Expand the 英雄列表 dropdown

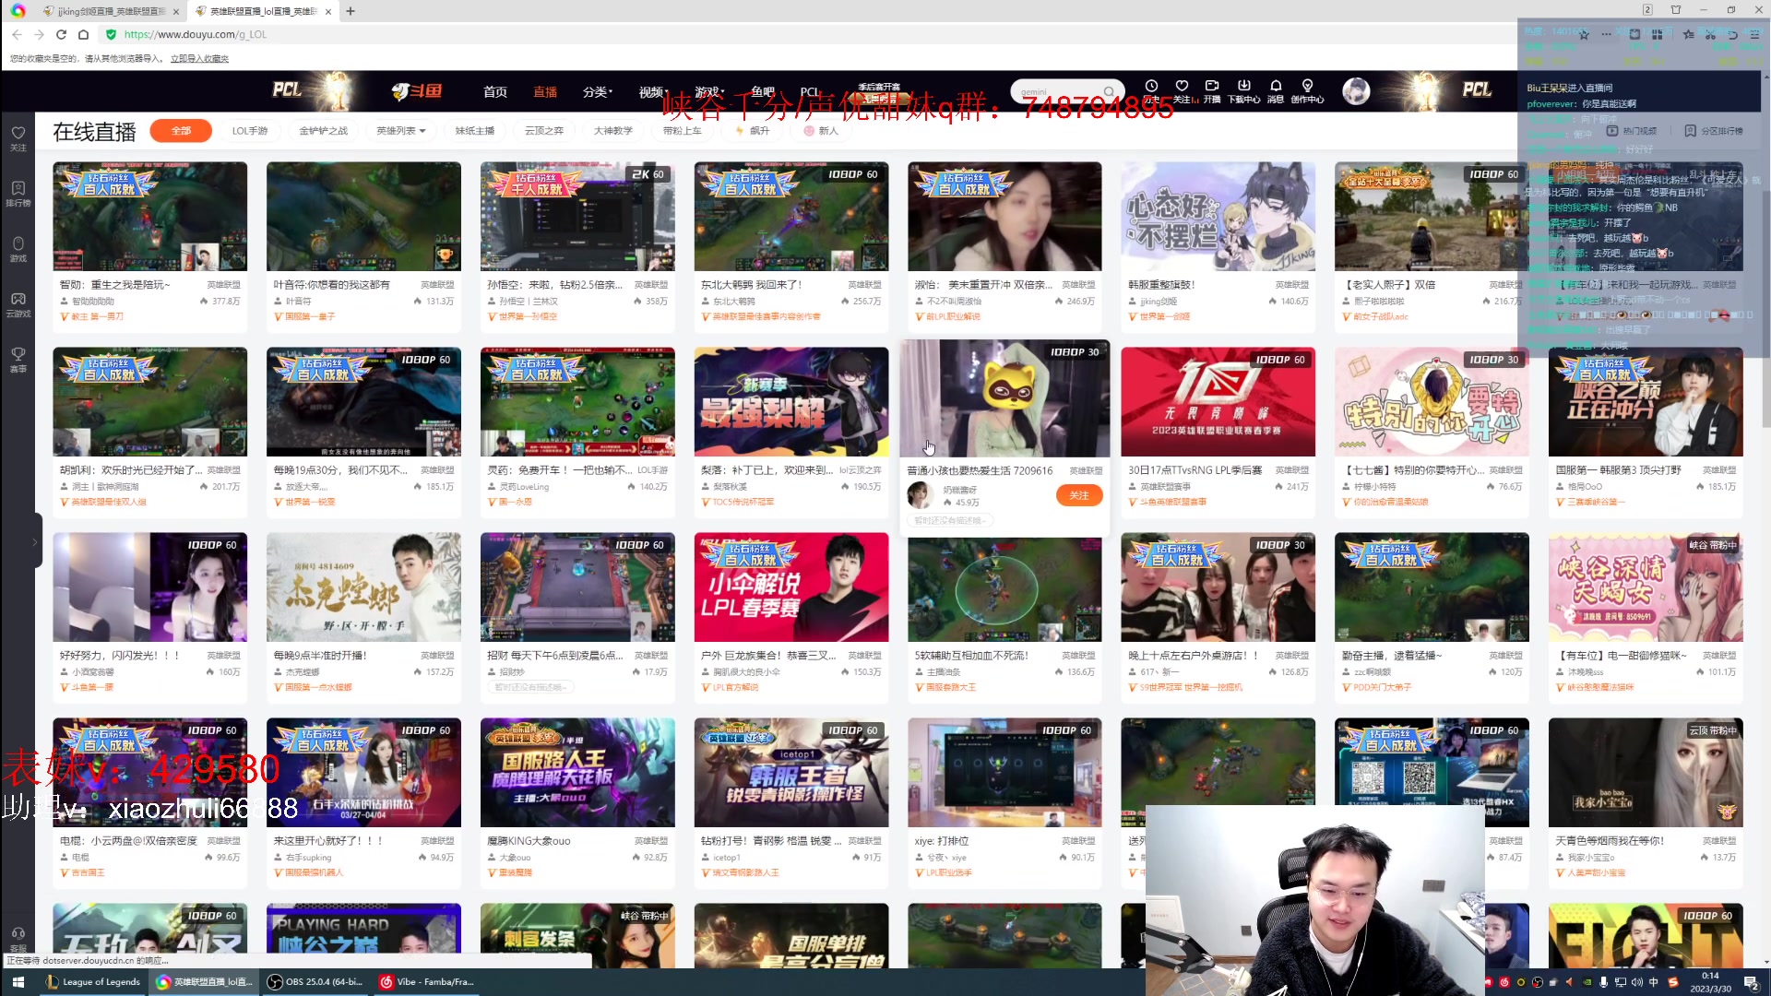pyautogui.click(x=400, y=131)
